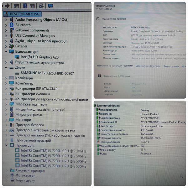Click the USB Connector Managers plug icon
This screenshot has height=188, width=188.
[x=12, y=36]
